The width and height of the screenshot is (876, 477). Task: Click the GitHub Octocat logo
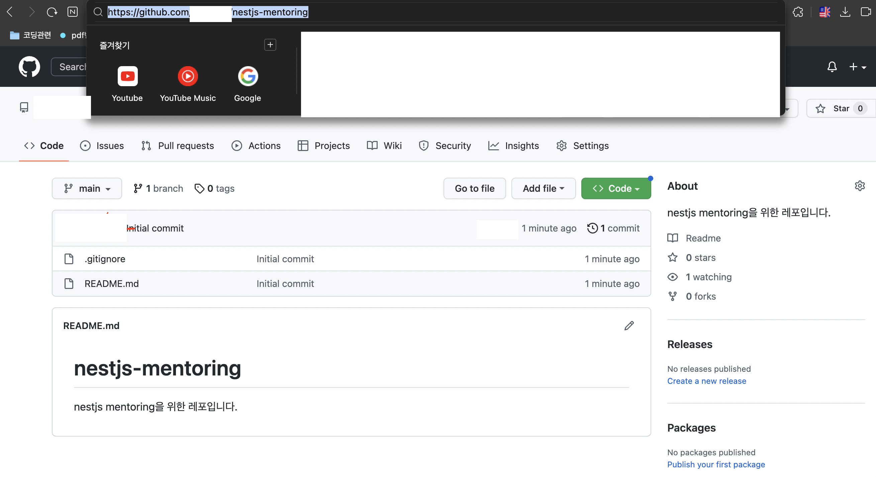click(29, 66)
